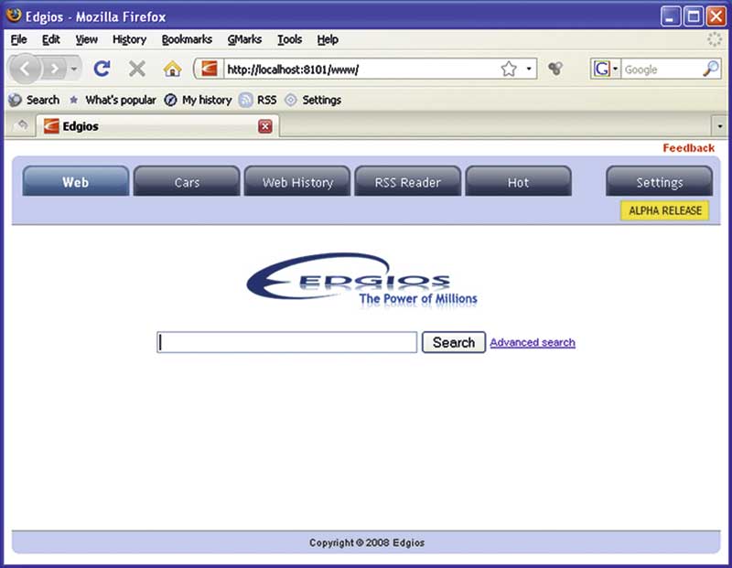Open the Settings toolbar item
The width and height of the screenshot is (732, 568).
pyautogui.click(x=313, y=100)
